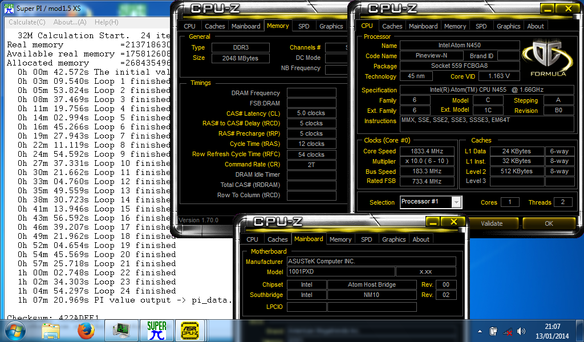Open Graphics tab in Mainboard window
Screen dimensions: 584x342
394,239
